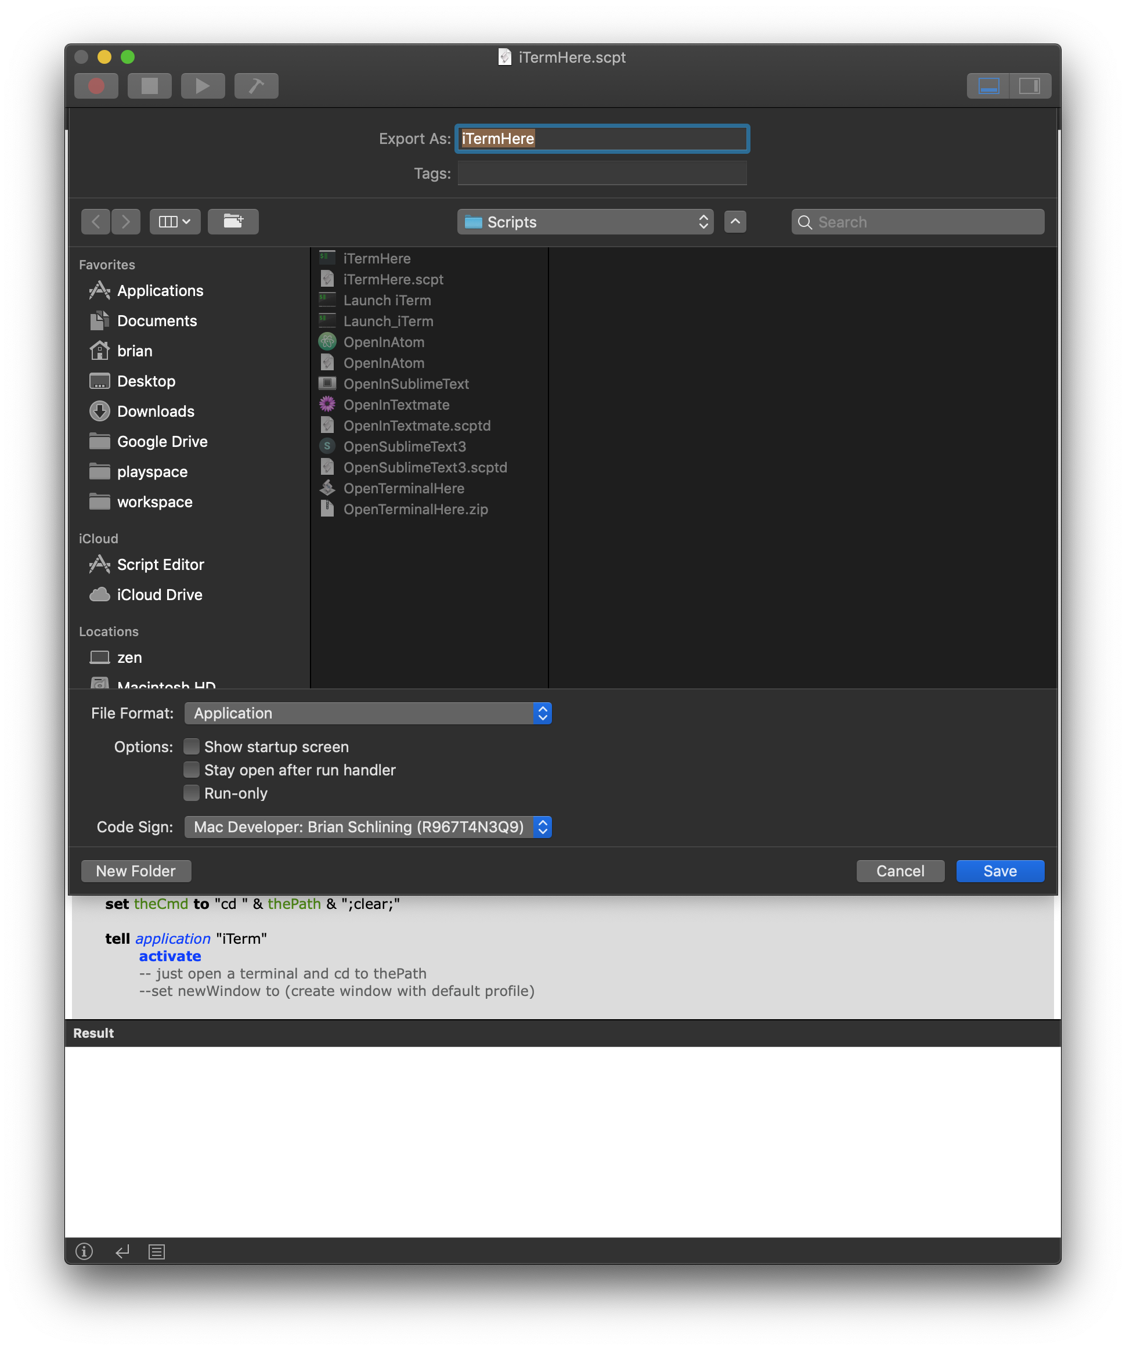Open the Code Sign dropdown
1126x1350 pixels.
[x=367, y=826]
